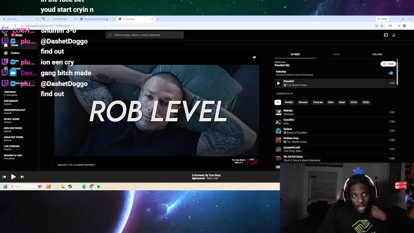Screen dimensions: 414x233
Task: Play Eclipse by Brand of Sacrifice
Action: [x=335, y=131]
